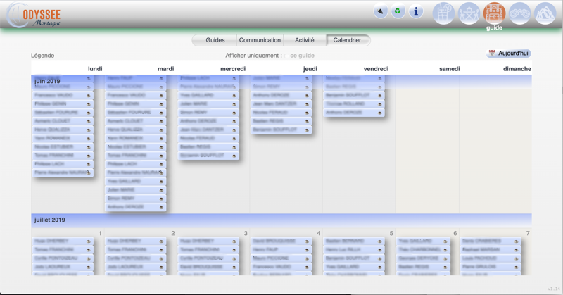
Task: Select the Calendrier tab
Action: pos(347,40)
